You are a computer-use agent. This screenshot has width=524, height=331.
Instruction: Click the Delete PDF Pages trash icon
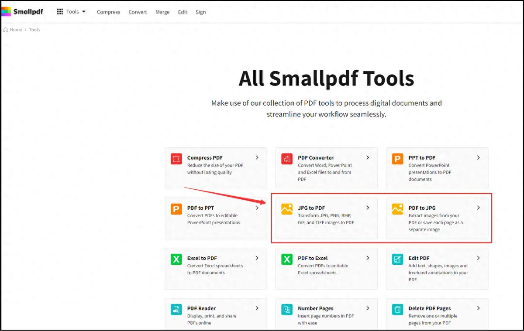pyautogui.click(x=397, y=309)
